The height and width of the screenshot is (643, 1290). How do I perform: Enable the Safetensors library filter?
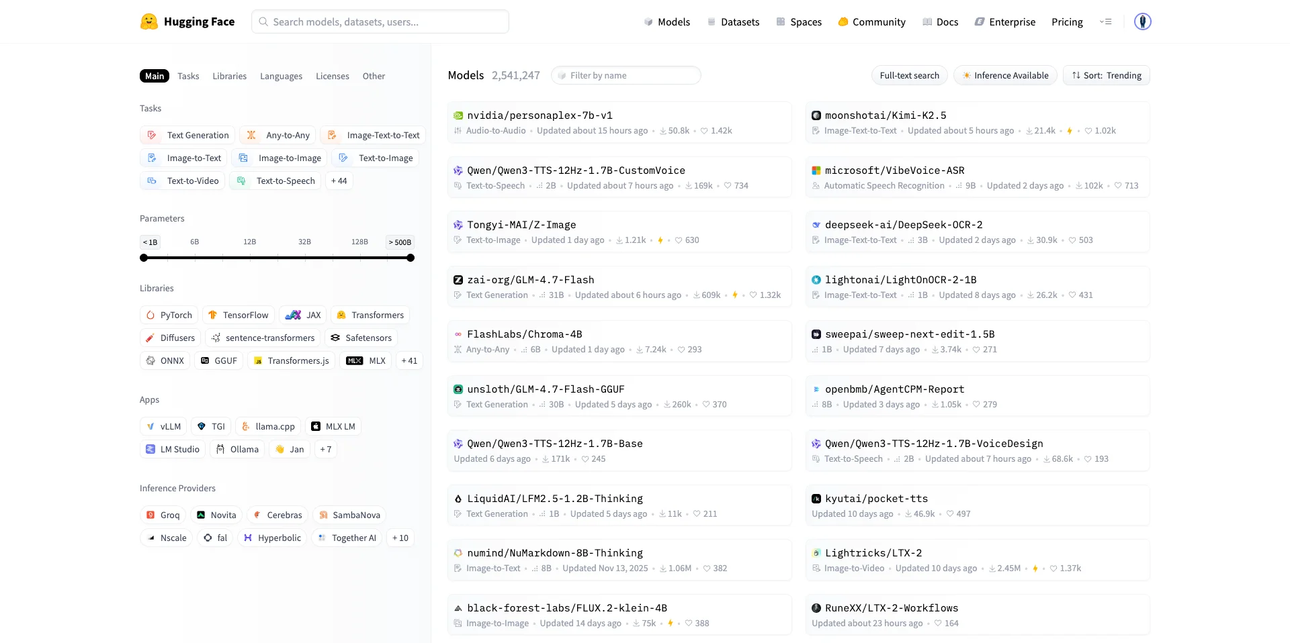pos(361,338)
